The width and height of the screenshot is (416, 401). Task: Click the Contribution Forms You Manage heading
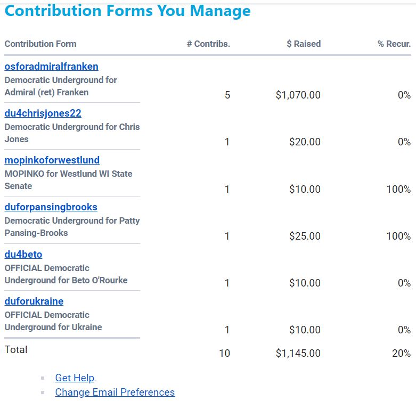(x=127, y=11)
